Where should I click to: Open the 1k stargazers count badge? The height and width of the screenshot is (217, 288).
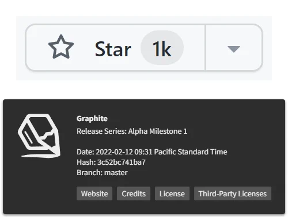[162, 48]
